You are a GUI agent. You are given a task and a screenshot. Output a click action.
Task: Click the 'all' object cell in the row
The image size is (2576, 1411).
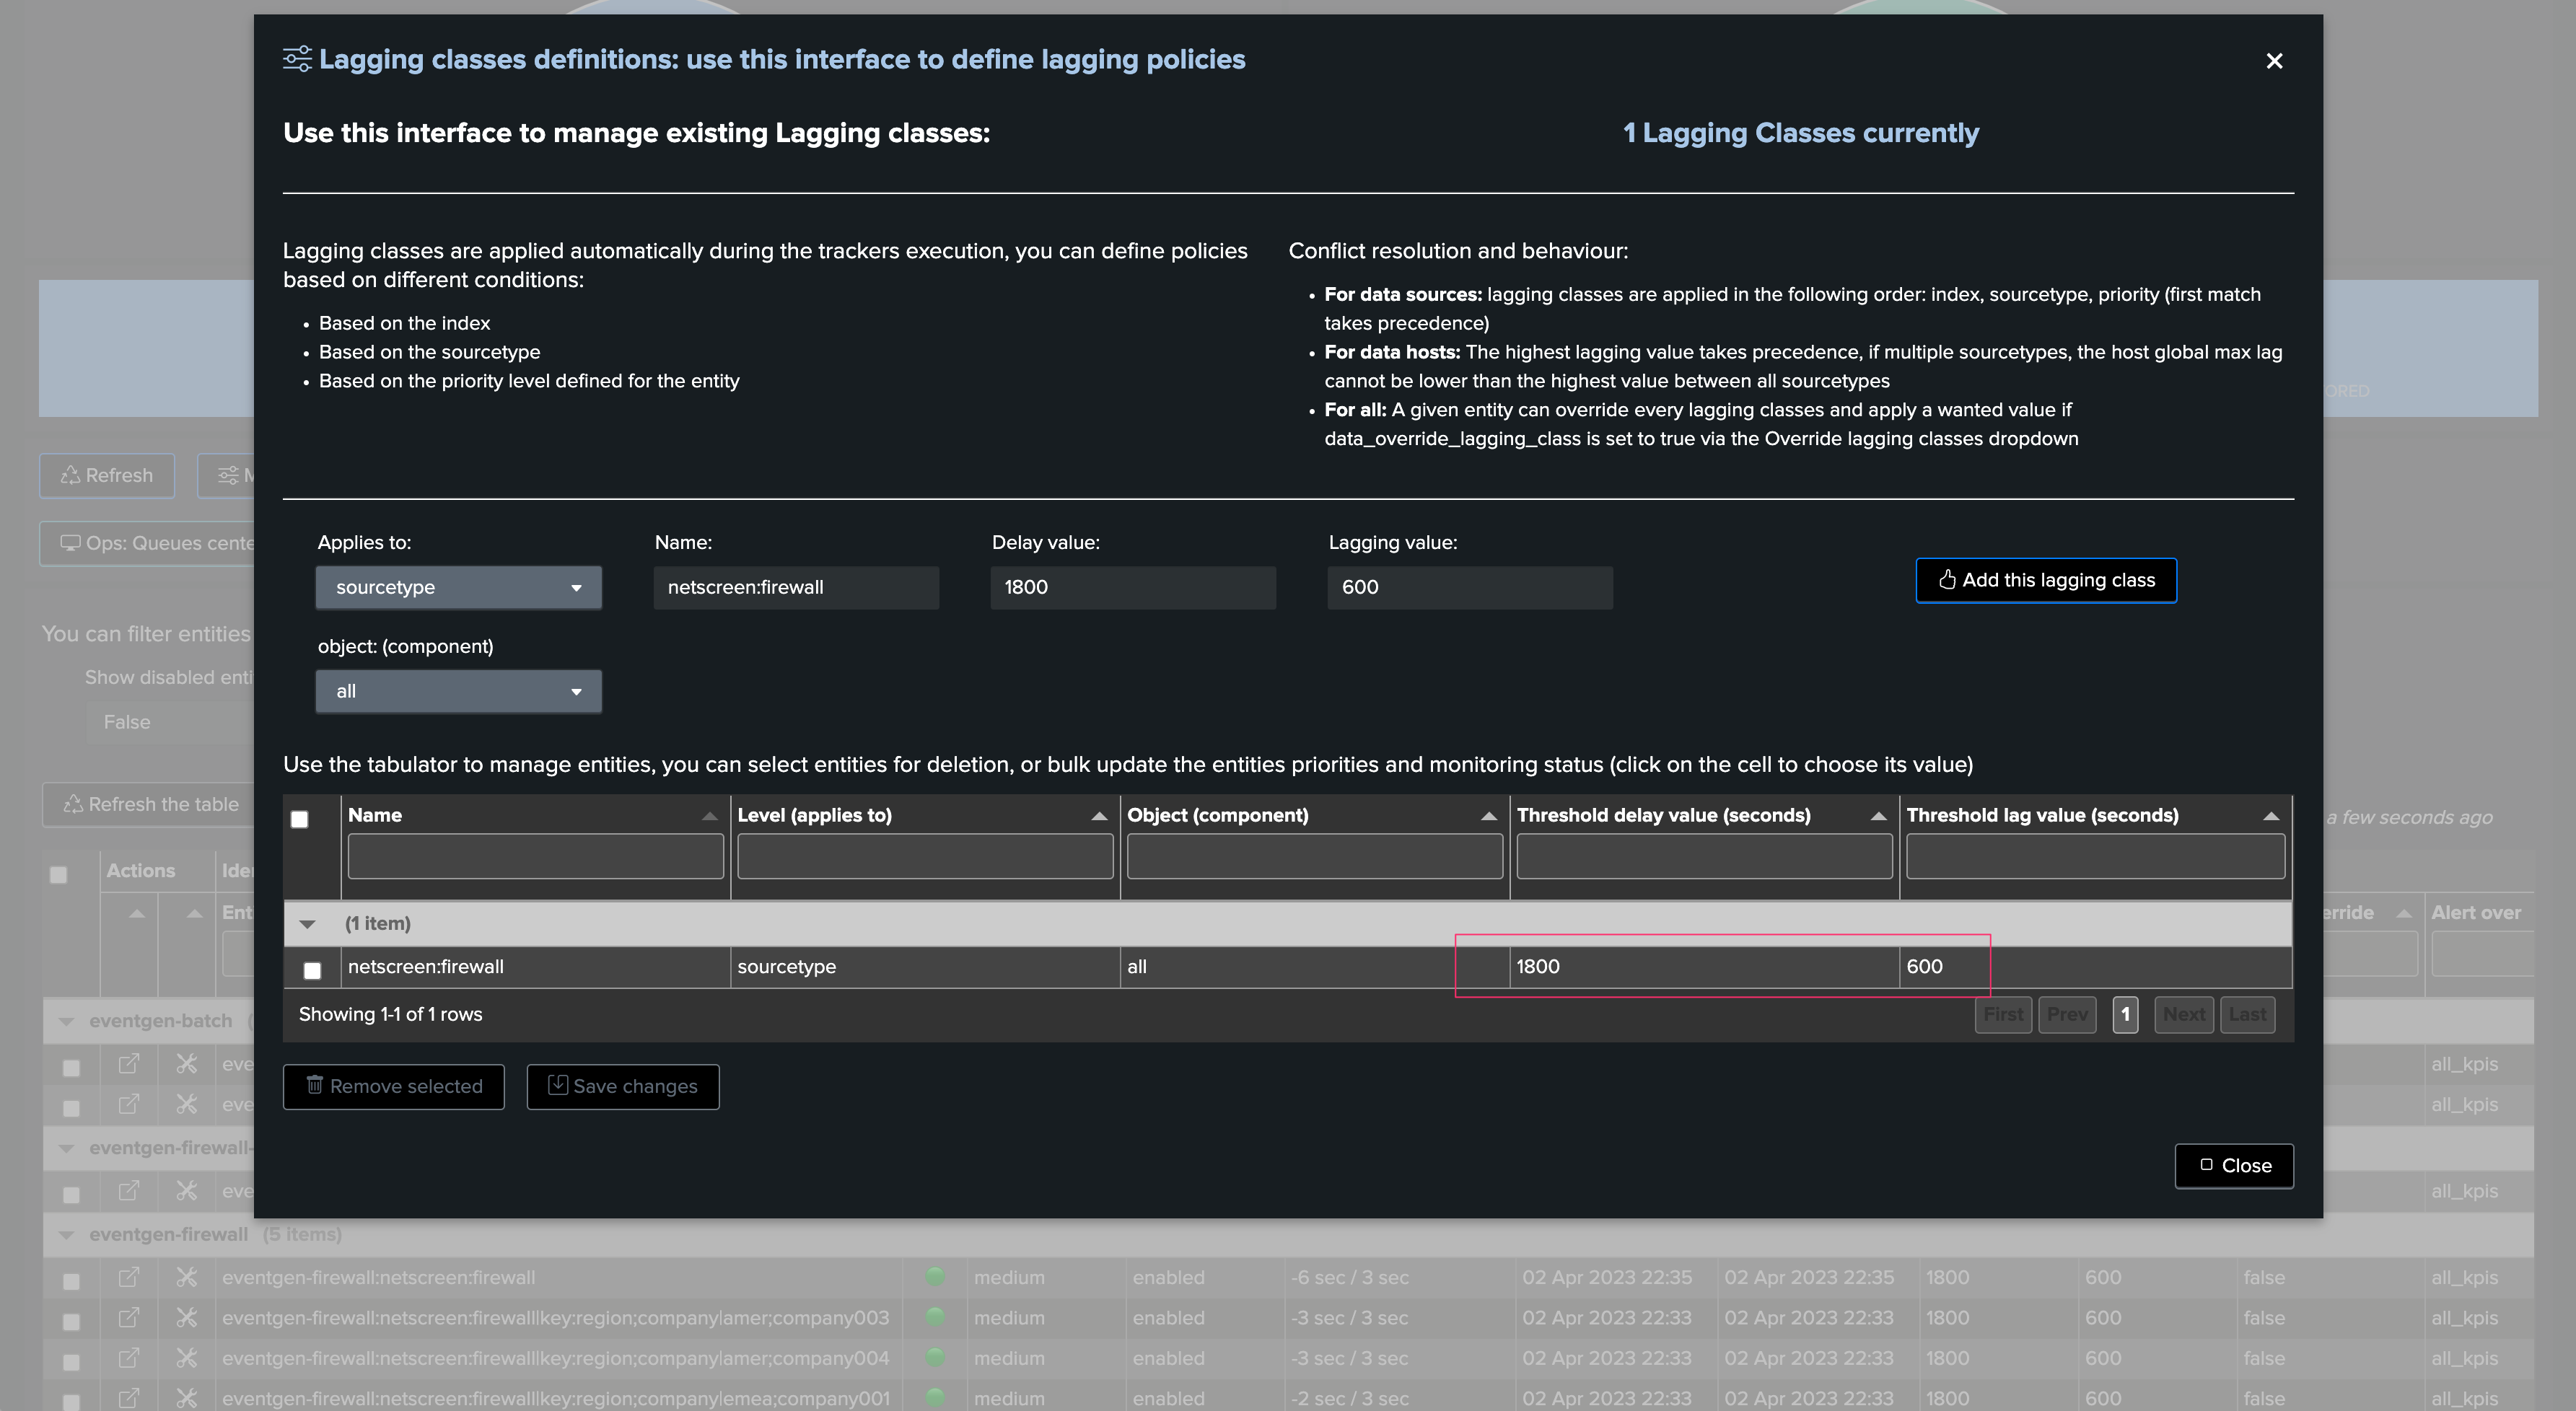coord(1314,967)
